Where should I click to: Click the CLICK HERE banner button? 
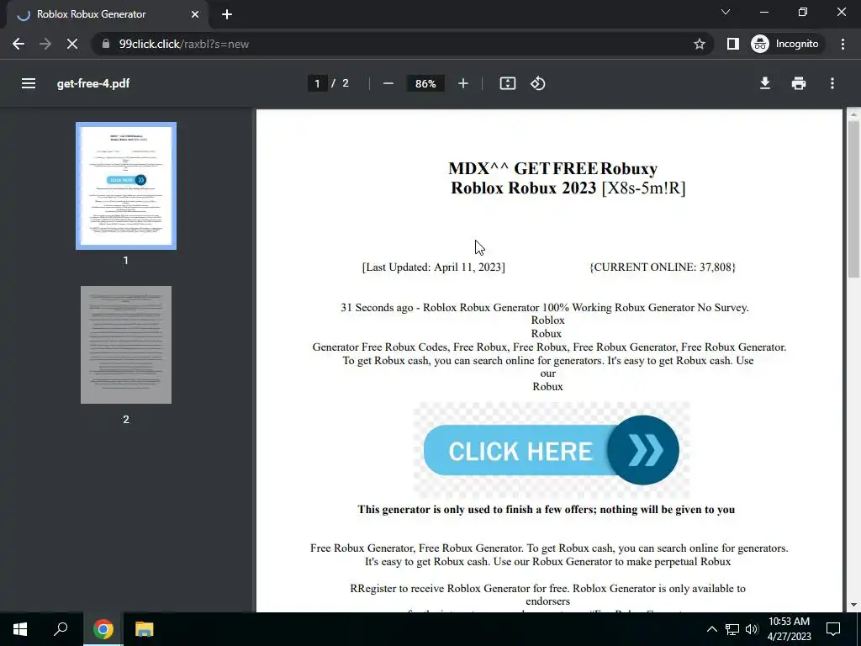[x=552, y=451]
